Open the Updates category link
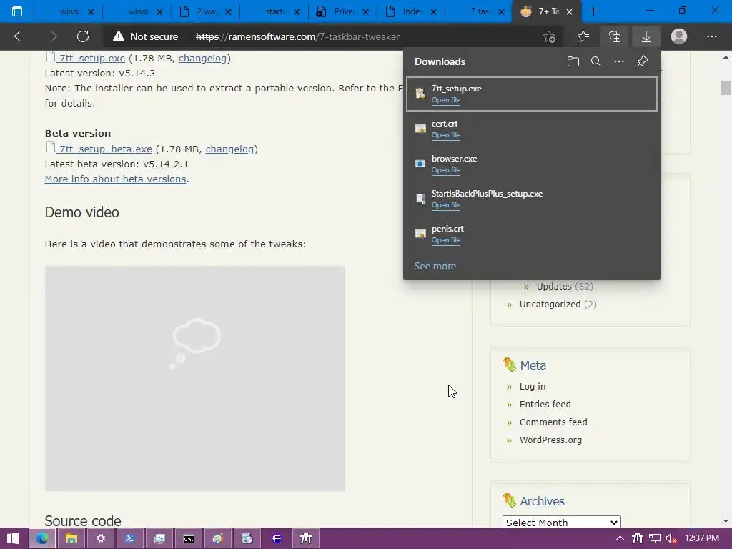The height and width of the screenshot is (549, 732). (554, 286)
